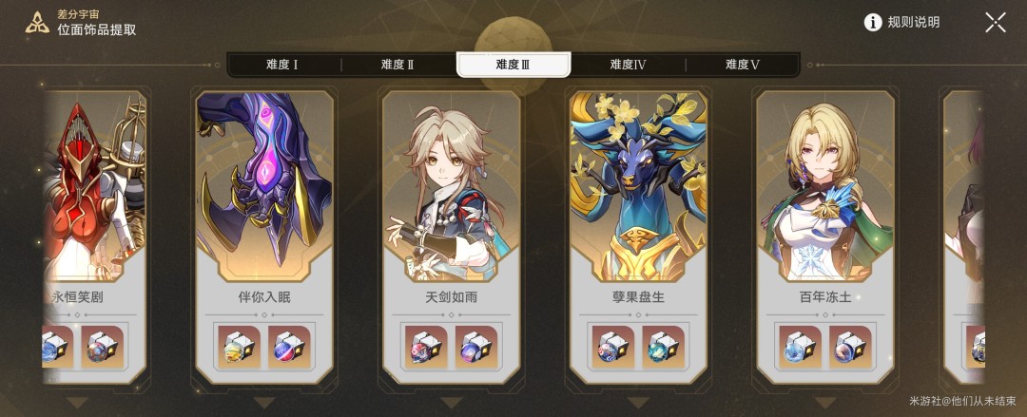Expand arrow below 天剑如雨 card
The width and height of the screenshot is (1027, 417).
click(452, 403)
